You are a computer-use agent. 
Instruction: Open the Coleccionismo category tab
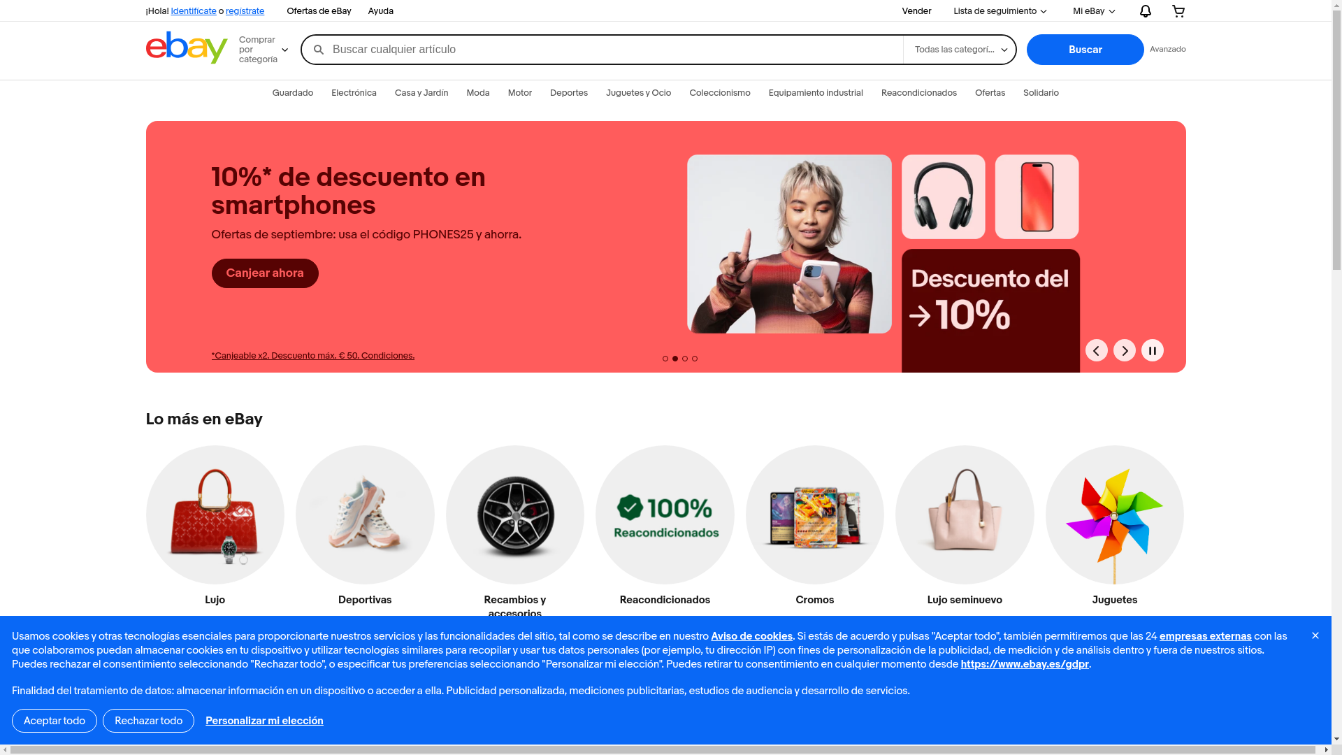tap(720, 93)
